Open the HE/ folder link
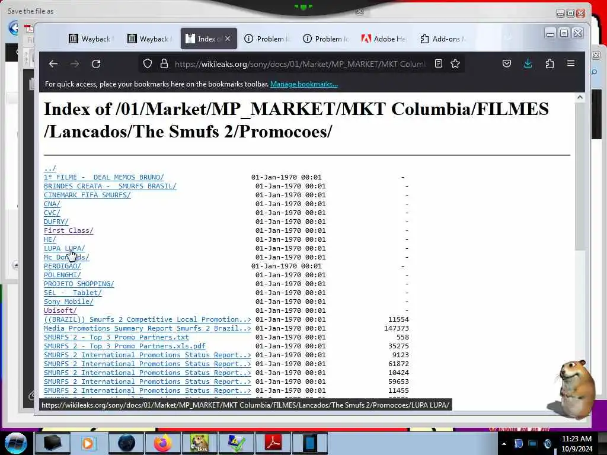Screen dimensions: 607x455 tap(50, 239)
